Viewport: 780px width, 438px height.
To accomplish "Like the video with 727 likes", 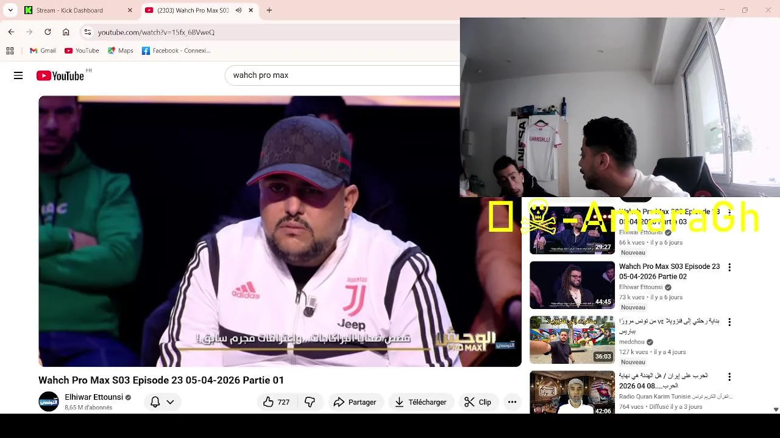I will (276, 402).
